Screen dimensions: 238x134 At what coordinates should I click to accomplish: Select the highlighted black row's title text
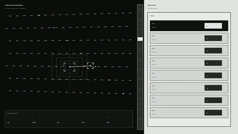click(x=153, y=24)
